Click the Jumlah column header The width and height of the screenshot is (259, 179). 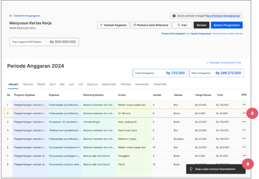(x=157, y=95)
